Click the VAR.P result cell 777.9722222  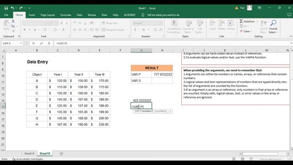tap(163, 74)
